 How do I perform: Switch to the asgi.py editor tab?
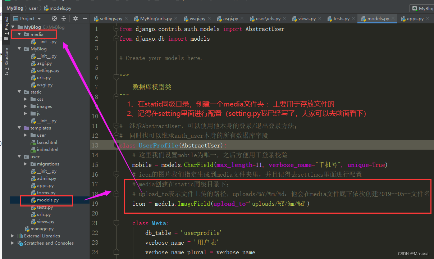click(230, 19)
